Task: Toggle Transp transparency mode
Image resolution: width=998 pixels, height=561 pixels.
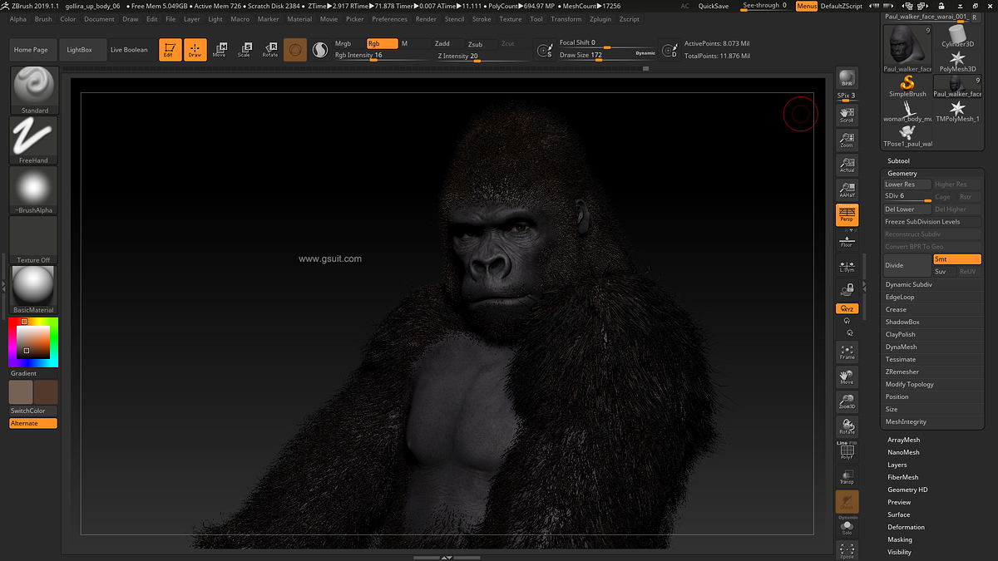Action: (x=847, y=476)
